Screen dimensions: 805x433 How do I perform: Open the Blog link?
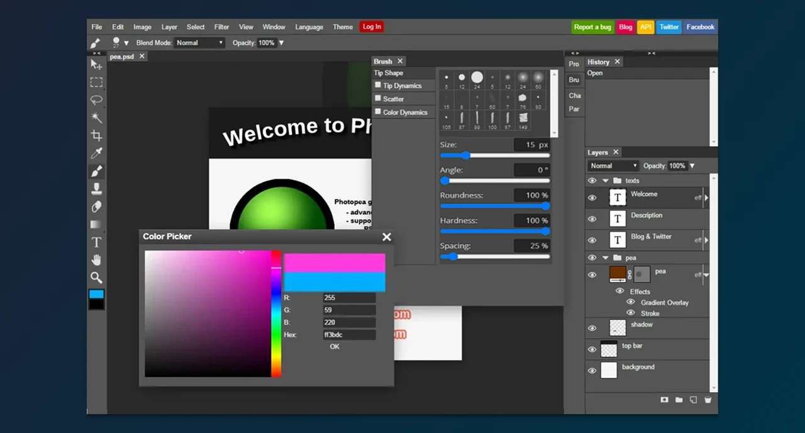coord(625,27)
